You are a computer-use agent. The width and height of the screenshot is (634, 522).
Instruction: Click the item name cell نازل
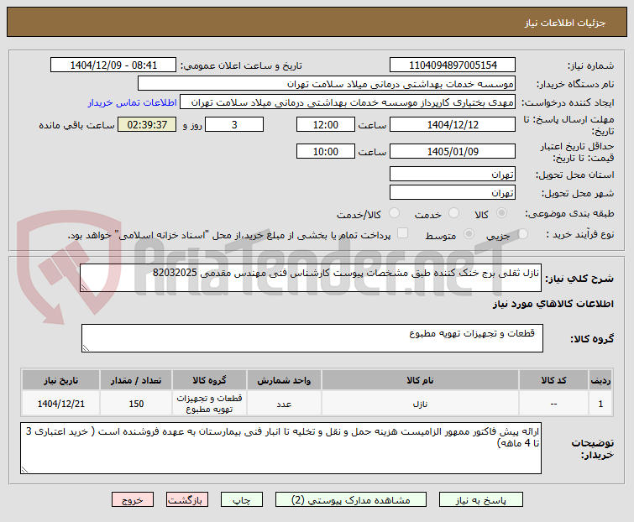pos(420,404)
